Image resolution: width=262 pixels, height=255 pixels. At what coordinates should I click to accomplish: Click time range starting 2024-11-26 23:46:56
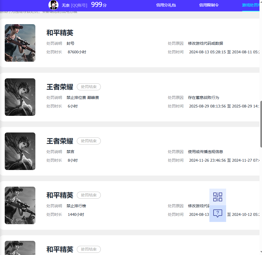point(224,160)
